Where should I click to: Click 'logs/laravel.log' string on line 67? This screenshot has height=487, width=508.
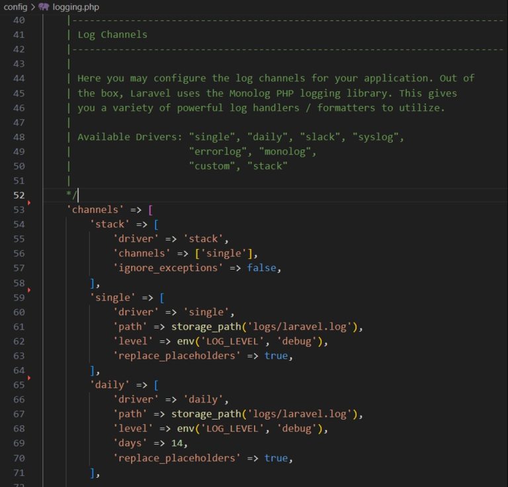click(300, 414)
